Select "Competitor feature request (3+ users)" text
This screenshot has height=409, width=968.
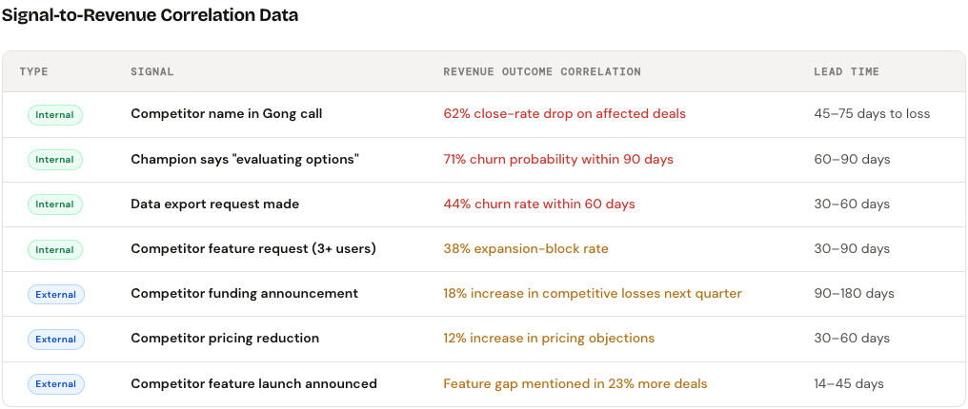tap(253, 249)
